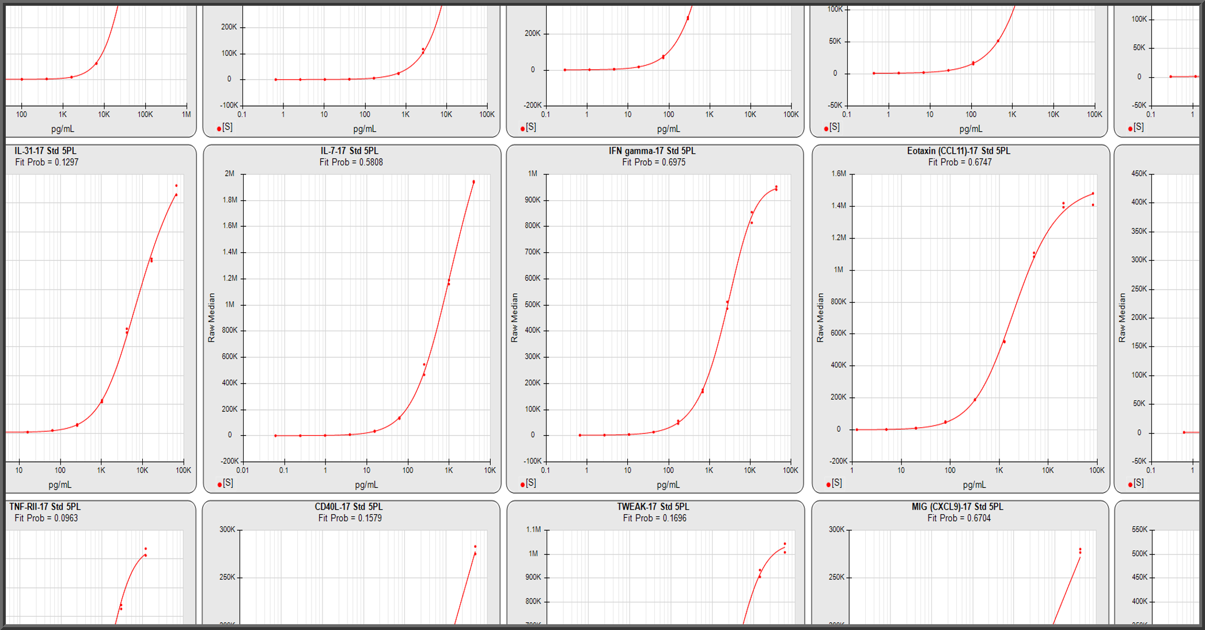Click the Eotaxin (CCL11)-17 Std 5PL title
Image resolution: width=1205 pixels, height=630 pixels.
tap(958, 151)
